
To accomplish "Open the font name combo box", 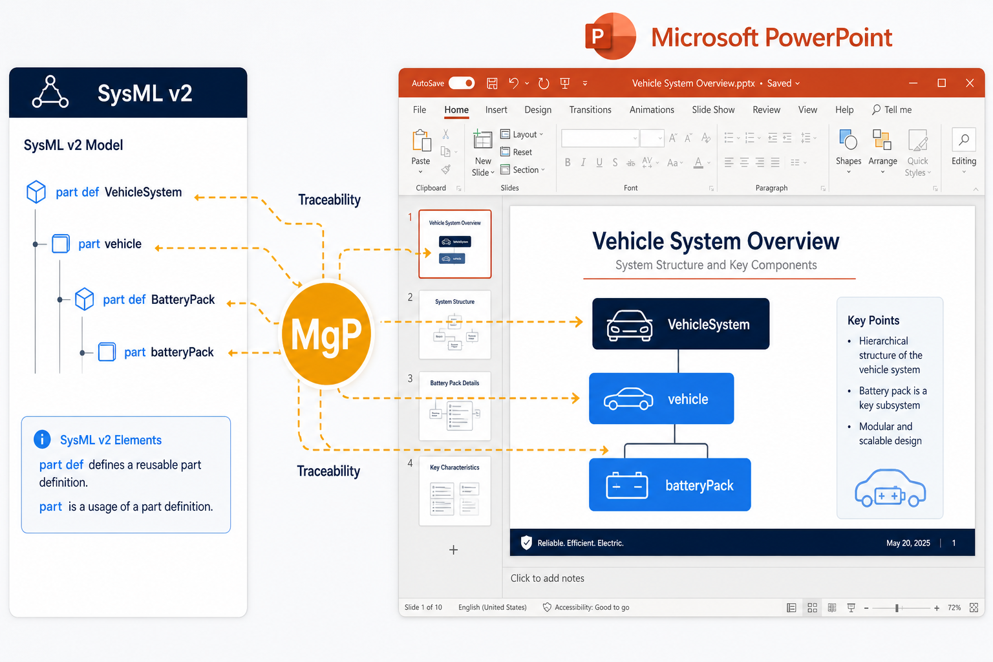I will point(601,138).
